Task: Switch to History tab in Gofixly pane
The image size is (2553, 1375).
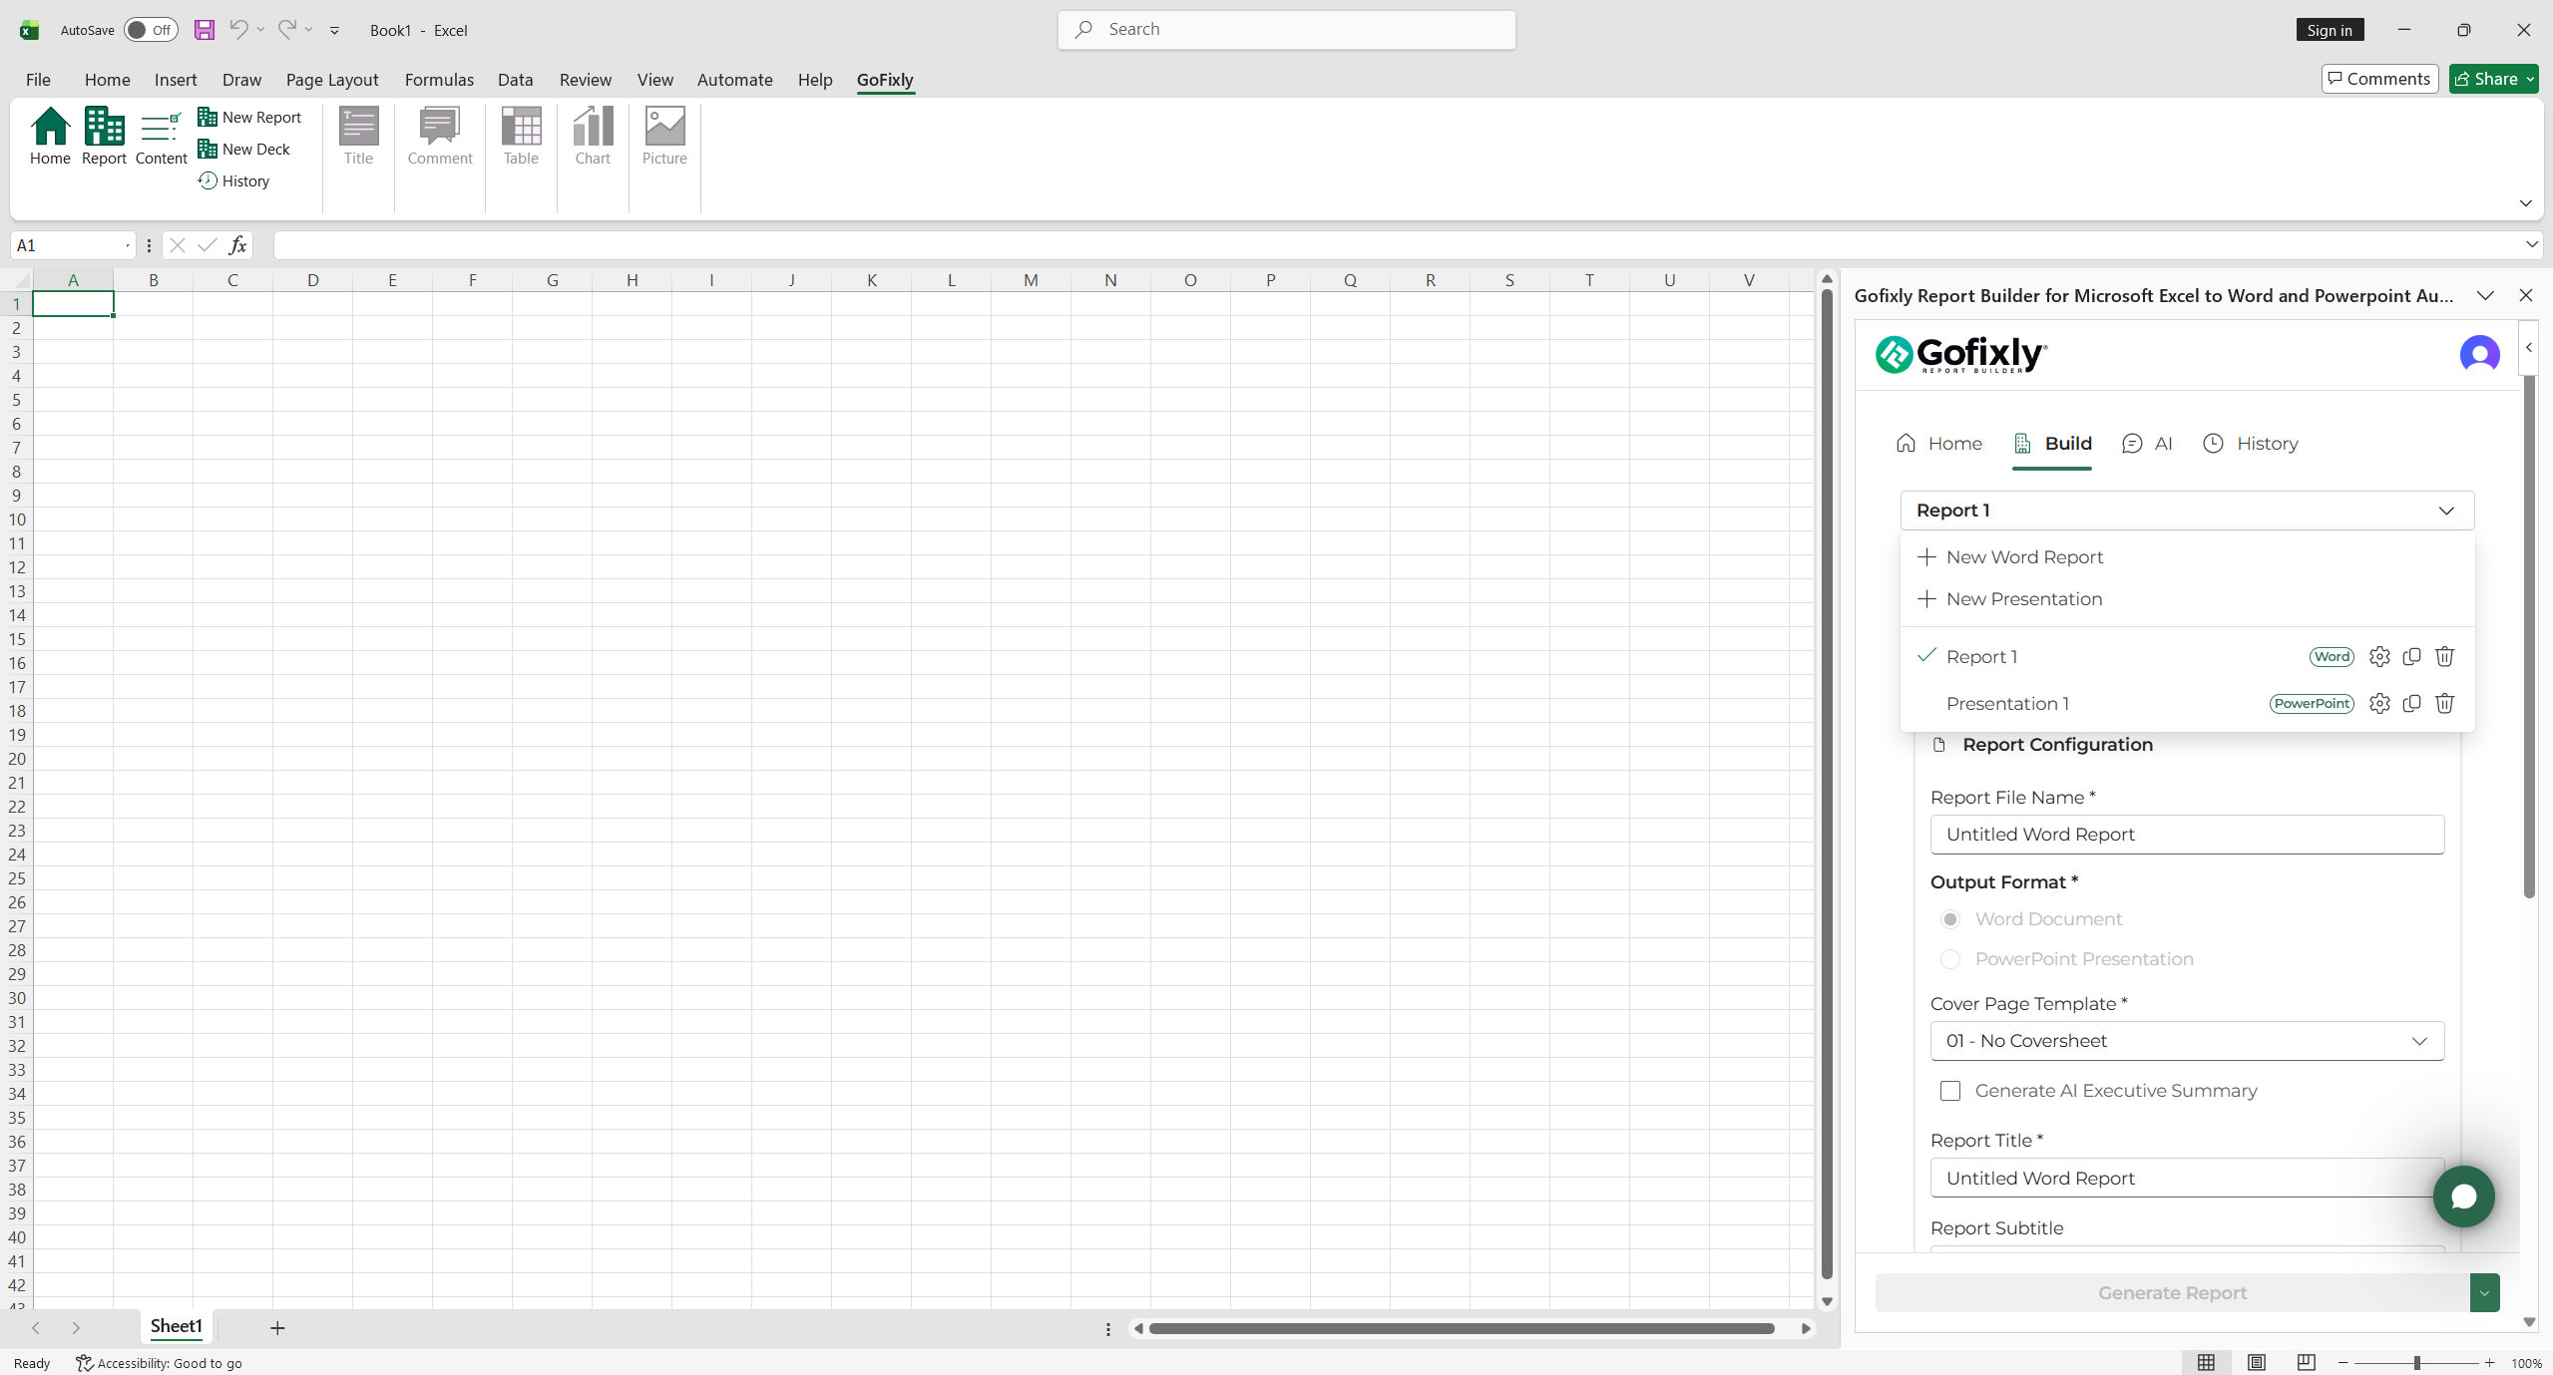Action: click(x=2250, y=444)
